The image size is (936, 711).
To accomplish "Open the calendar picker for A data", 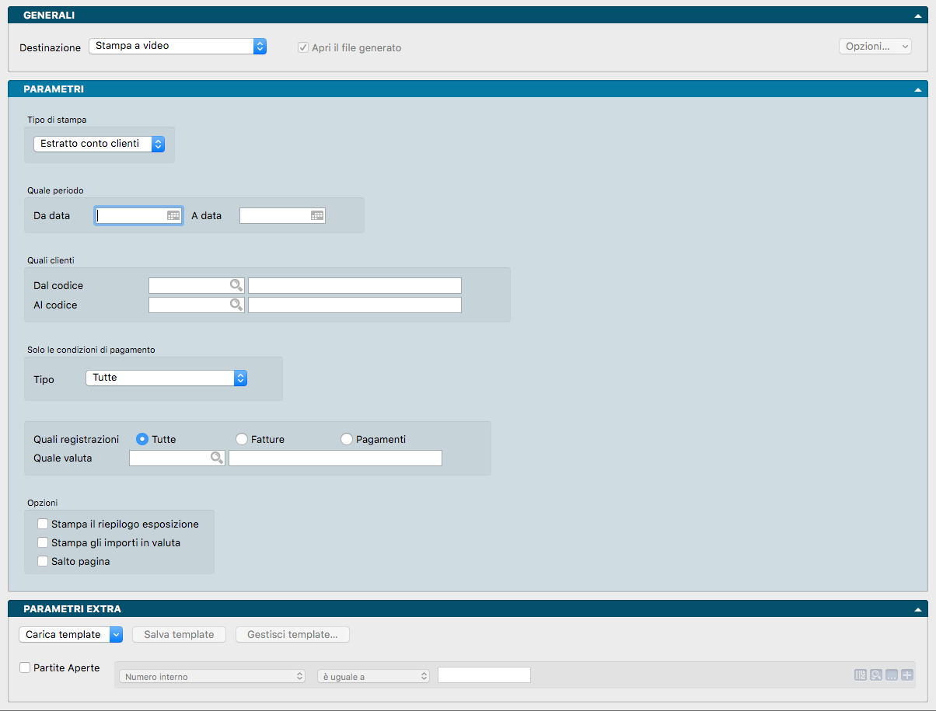I will point(317,216).
